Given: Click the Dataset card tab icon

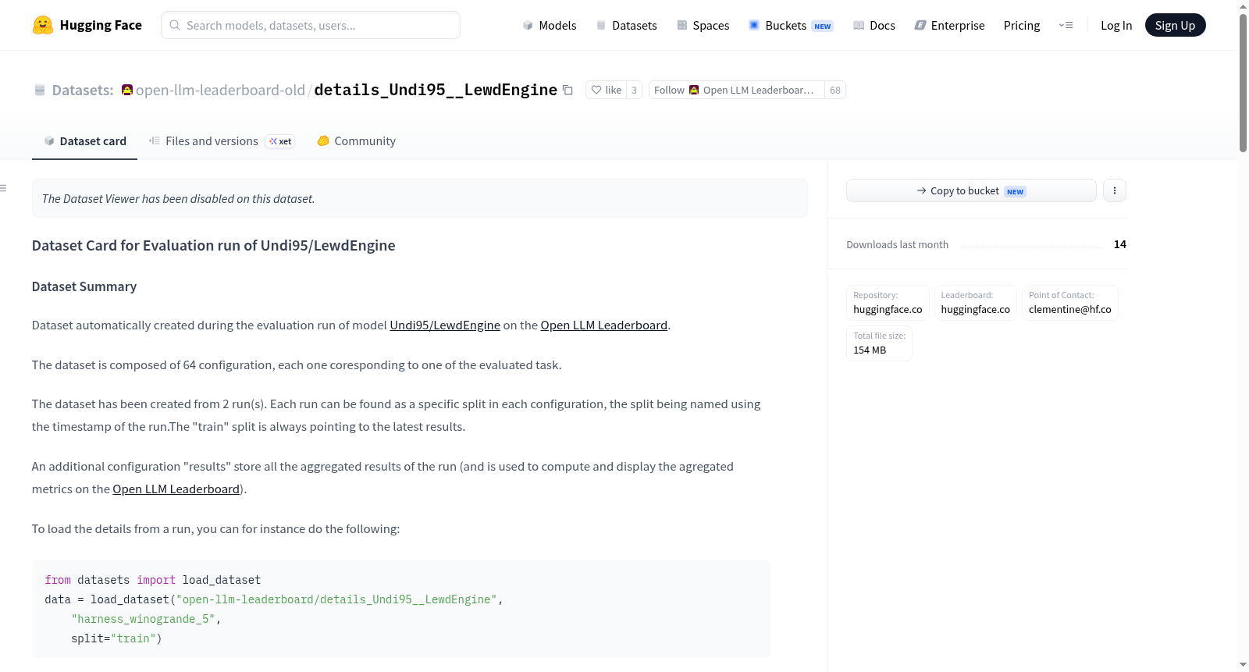Looking at the screenshot, I should point(49,140).
